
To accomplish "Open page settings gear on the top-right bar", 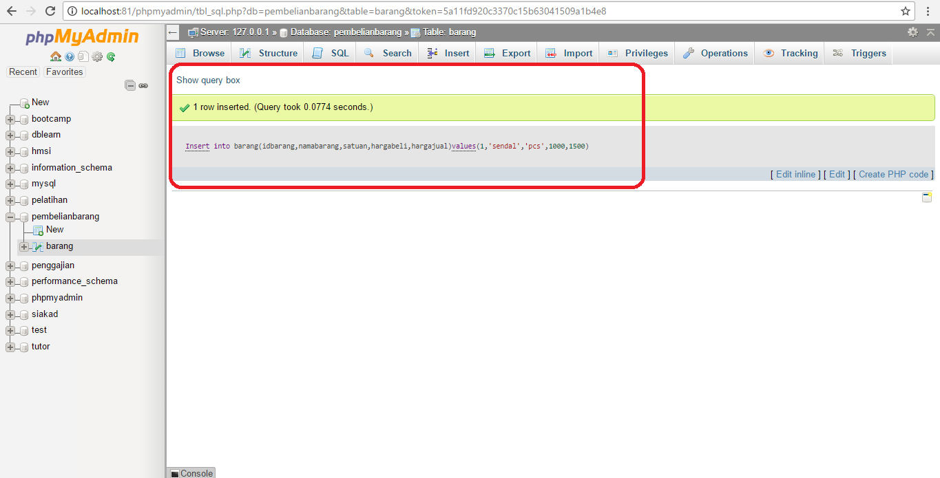I will click(912, 32).
